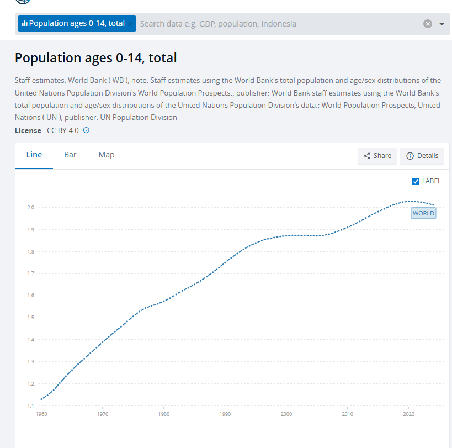452x448 pixels.
Task: Select the Population ages 0-14, total tag
Action: click(x=77, y=23)
